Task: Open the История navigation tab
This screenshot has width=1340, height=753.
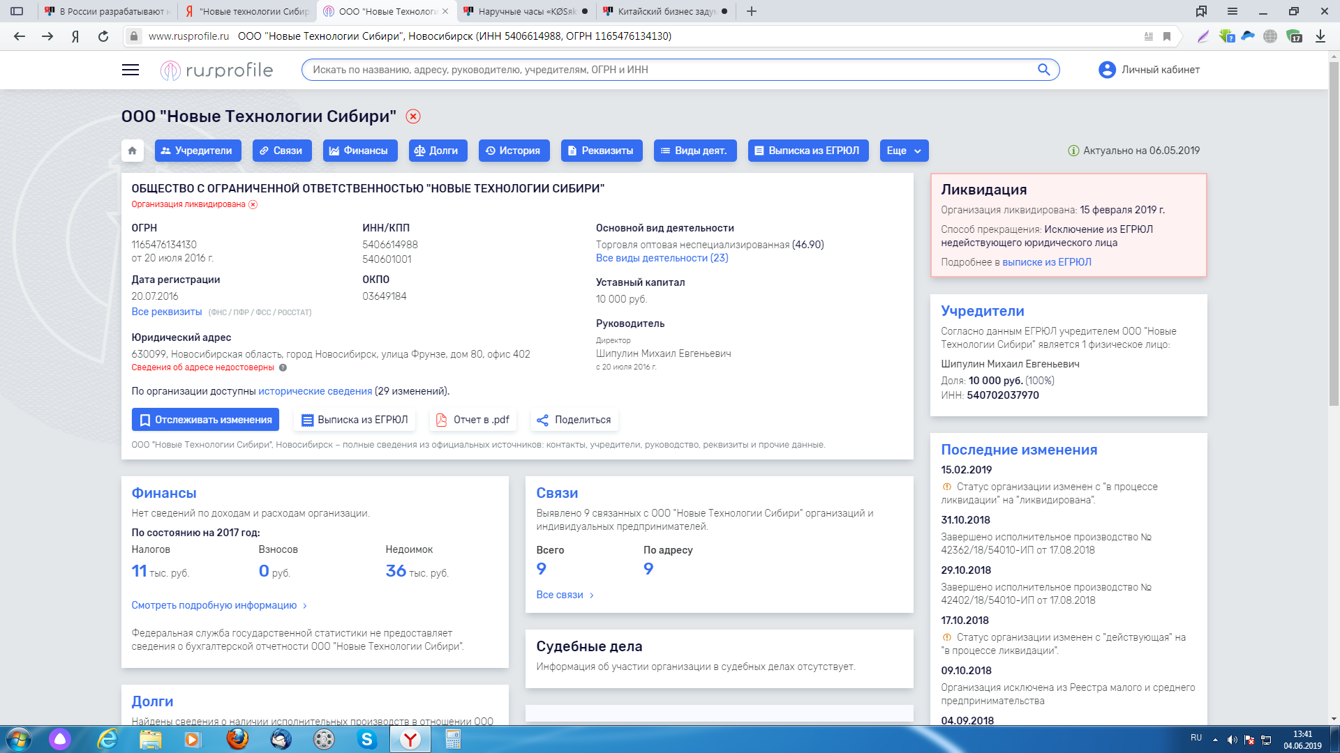Action: (x=514, y=151)
